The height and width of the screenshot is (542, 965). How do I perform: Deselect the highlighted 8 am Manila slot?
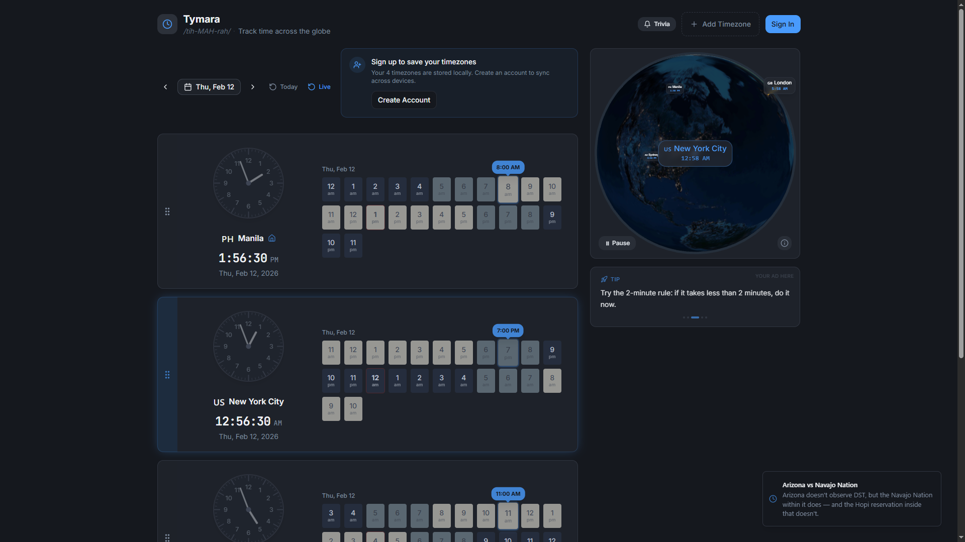pyautogui.click(x=508, y=189)
